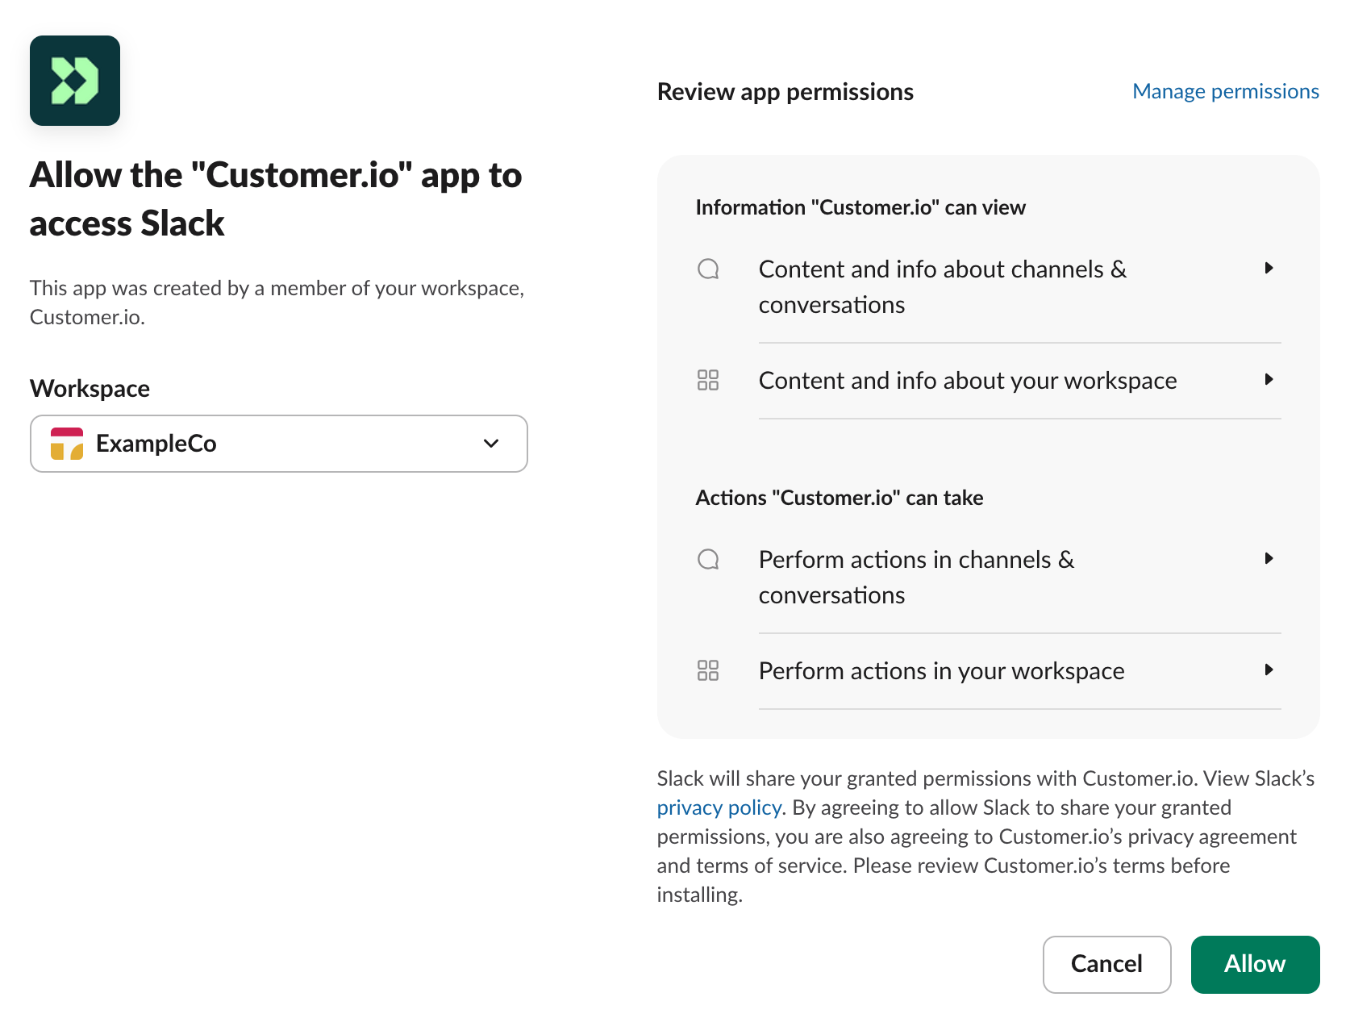The image size is (1350, 1018).
Task: Click the speech bubble icon beside 'Perform actions in channels'
Action: coord(708,559)
